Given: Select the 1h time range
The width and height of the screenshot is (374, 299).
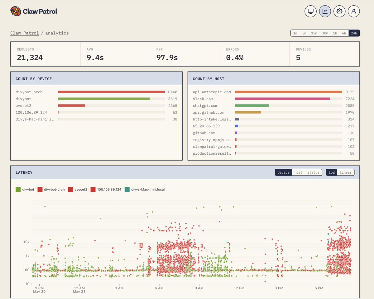Looking at the screenshot, I should pos(335,33).
